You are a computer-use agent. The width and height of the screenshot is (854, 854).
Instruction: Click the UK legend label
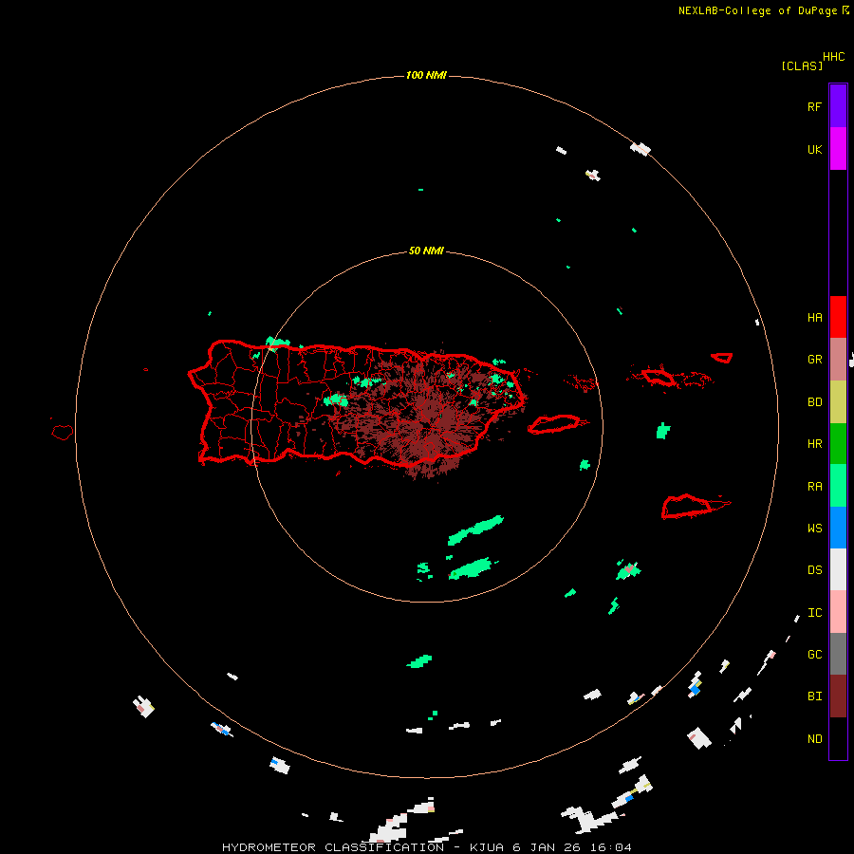814,149
